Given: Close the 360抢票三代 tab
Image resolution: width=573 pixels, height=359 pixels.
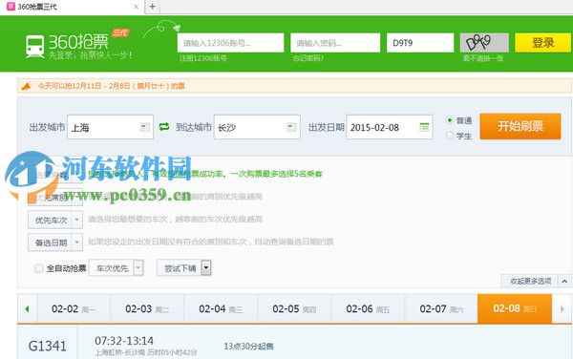Looking at the screenshot, I should tap(136, 7).
